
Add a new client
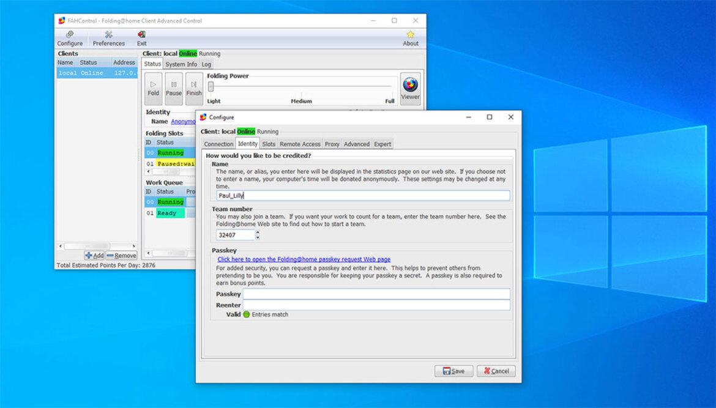tap(94, 256)
